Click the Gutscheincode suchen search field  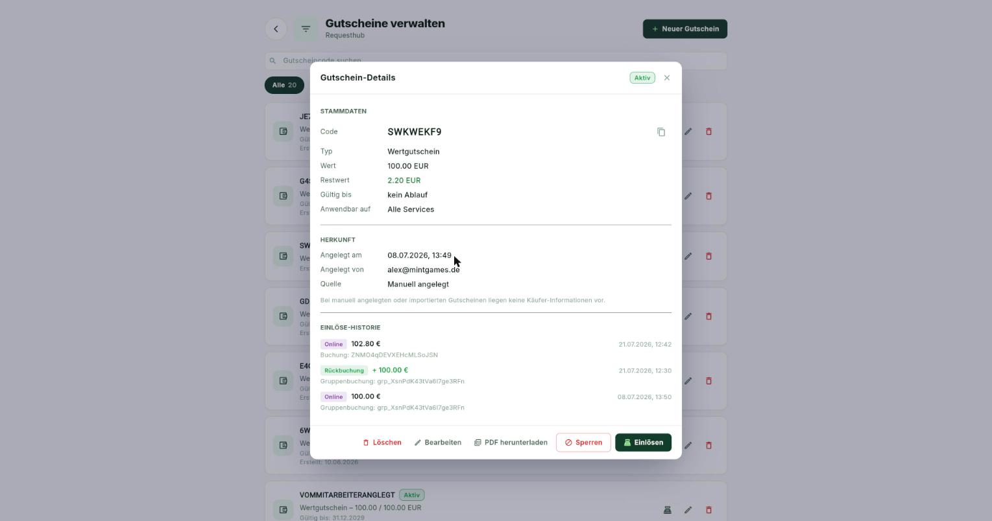coord(496,61)
